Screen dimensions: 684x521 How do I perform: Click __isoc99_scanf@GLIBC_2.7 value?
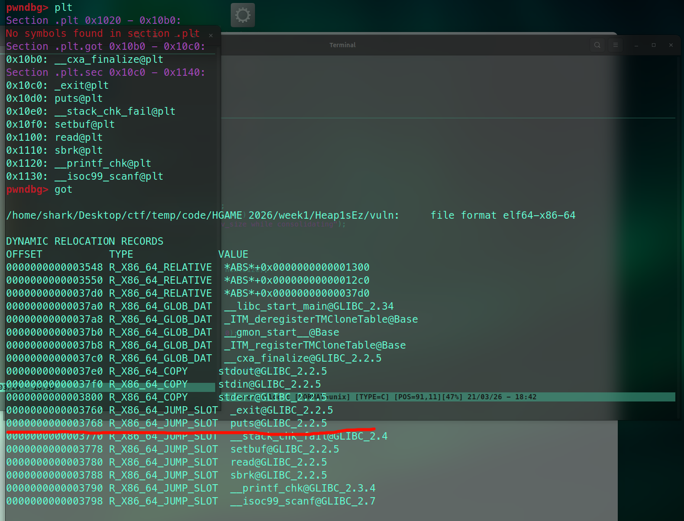[x=303, y=501]
